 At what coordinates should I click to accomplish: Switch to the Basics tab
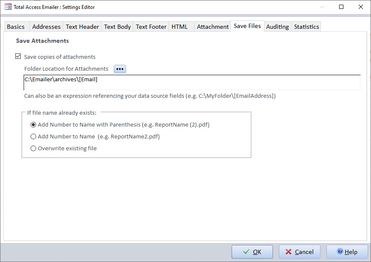pos(16,27)
